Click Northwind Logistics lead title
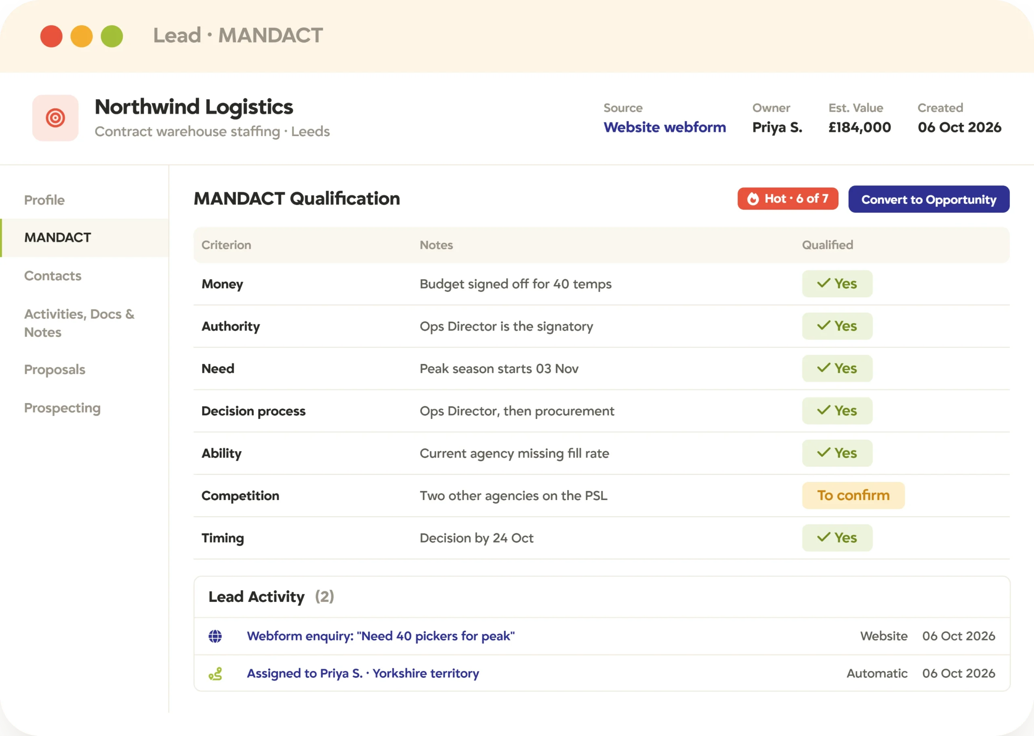The width and height of the screenshot is (1034, 736). point(194,107)
